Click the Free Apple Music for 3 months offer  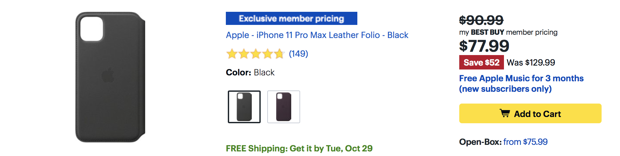[x=521, y=83]
